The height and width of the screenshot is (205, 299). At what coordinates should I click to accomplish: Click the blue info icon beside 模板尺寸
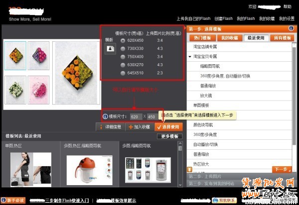pos(105,116)
